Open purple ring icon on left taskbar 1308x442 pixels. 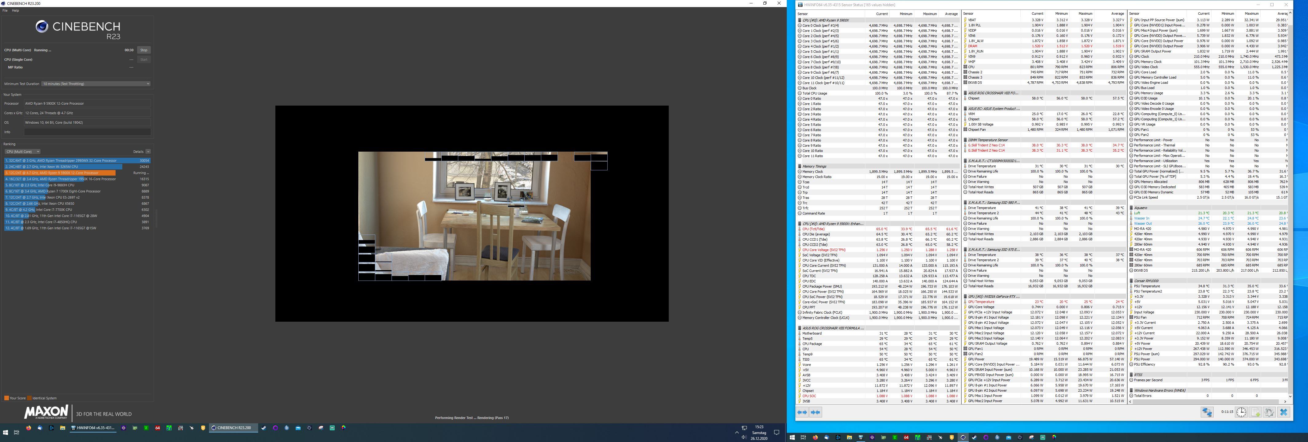[275, 428]
